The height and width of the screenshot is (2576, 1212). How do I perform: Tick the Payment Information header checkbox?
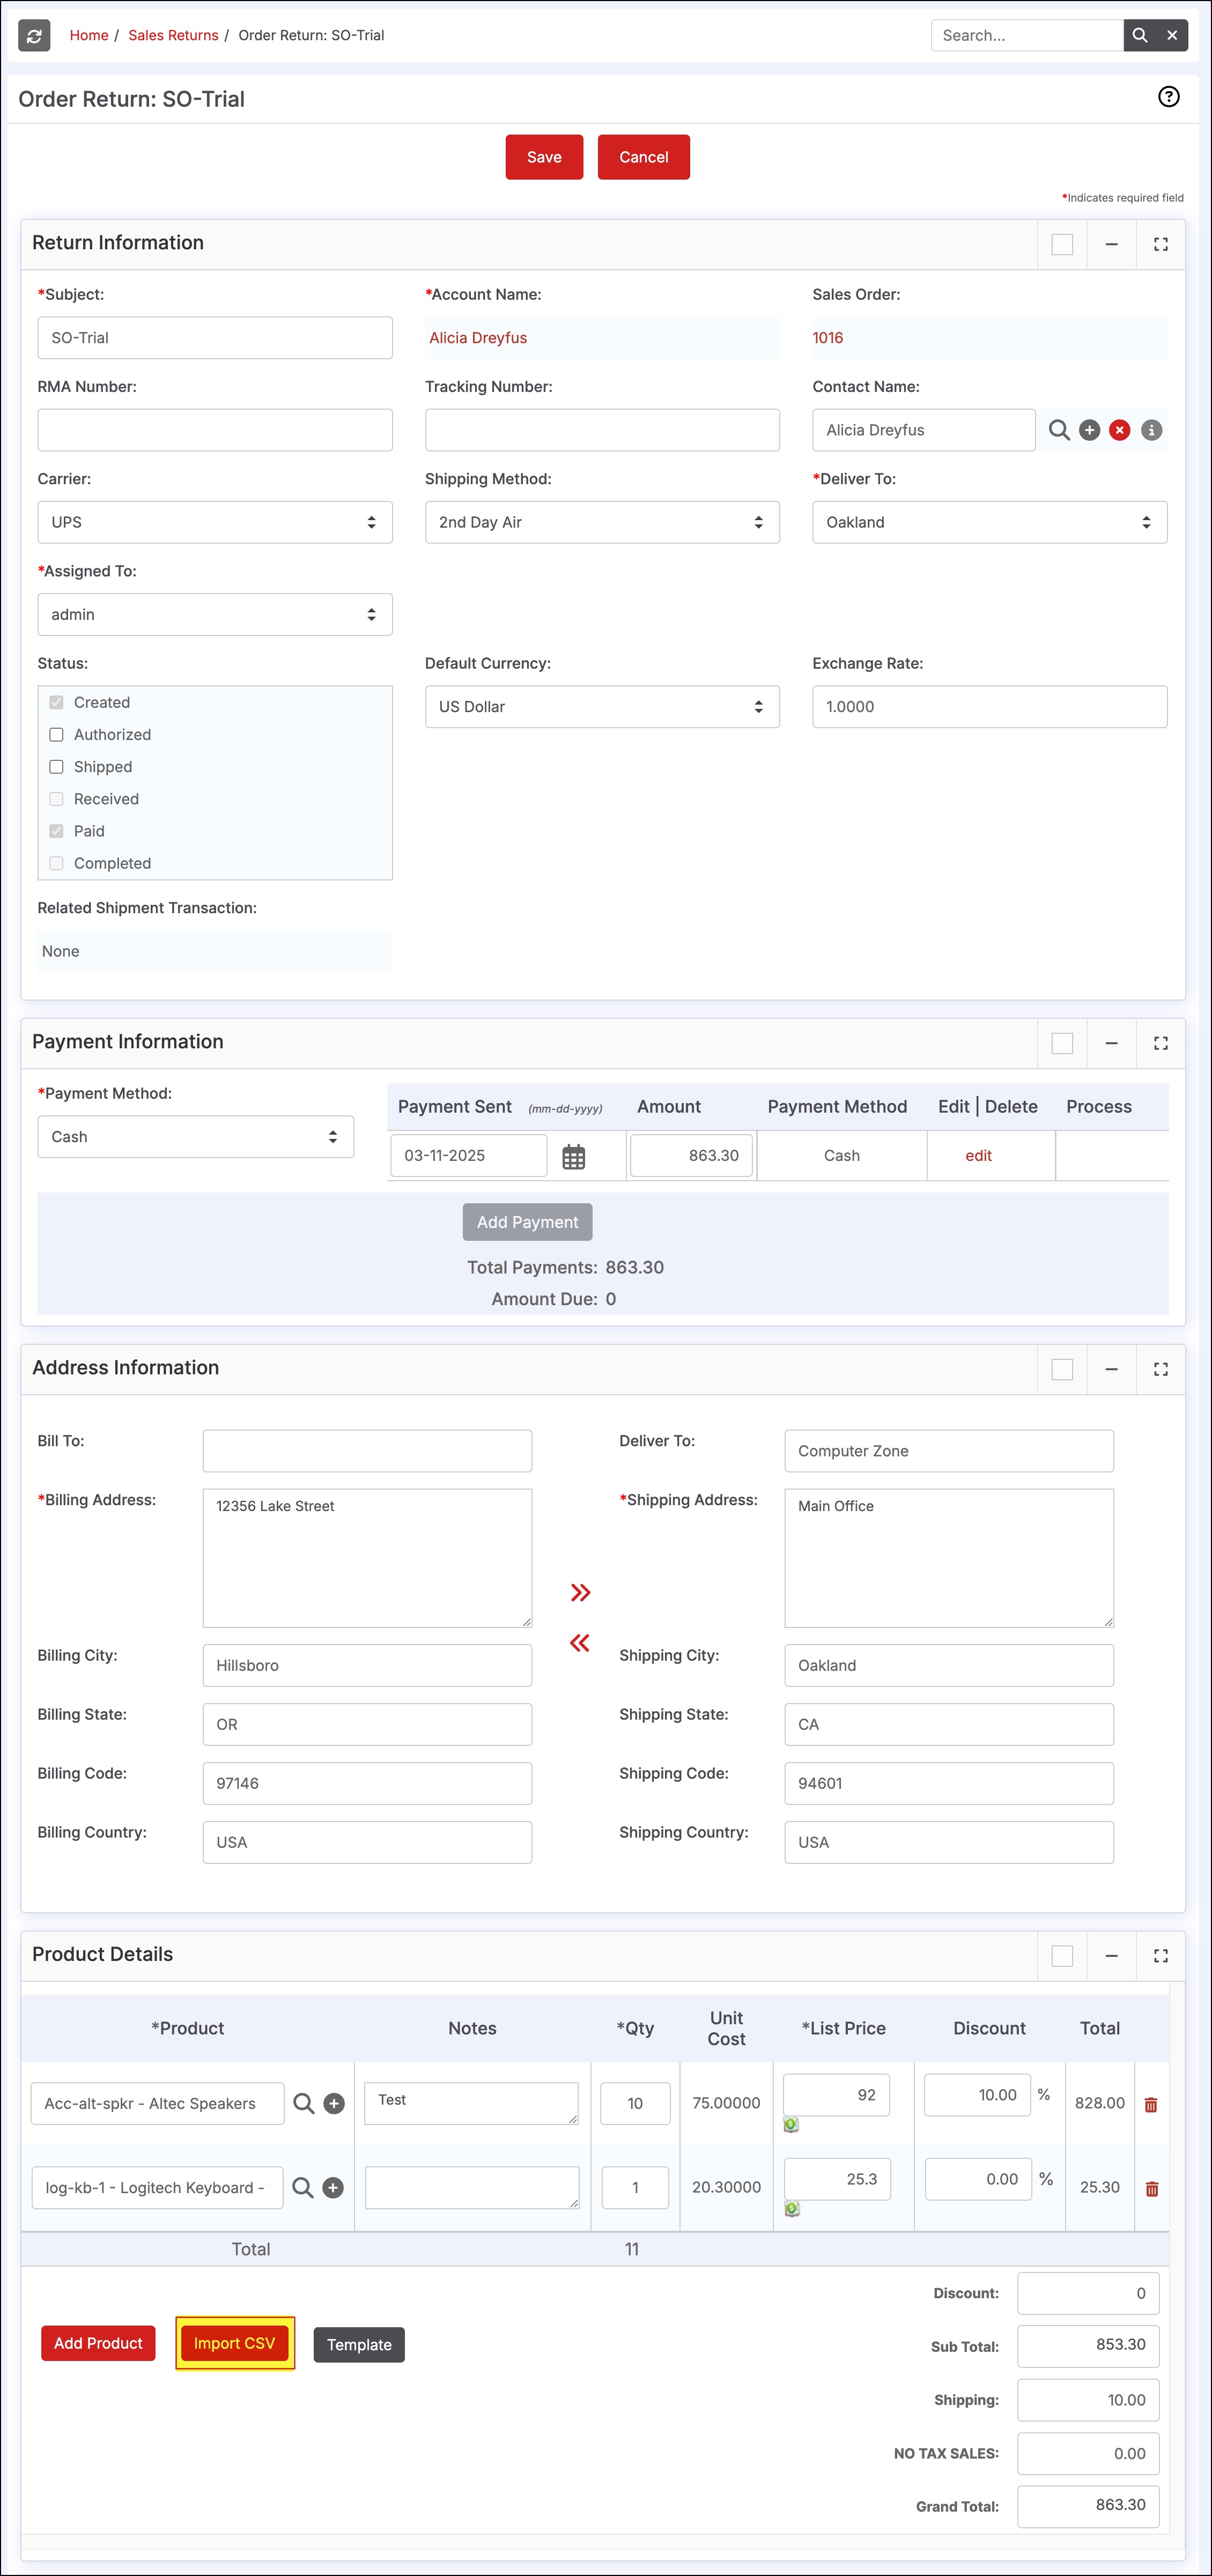coord(1062,1043)
